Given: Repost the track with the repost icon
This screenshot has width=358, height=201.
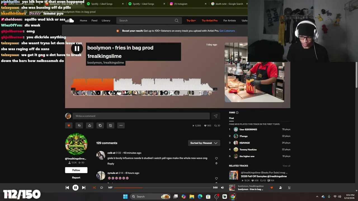Looking at the screenshot, I should point(79,125).
